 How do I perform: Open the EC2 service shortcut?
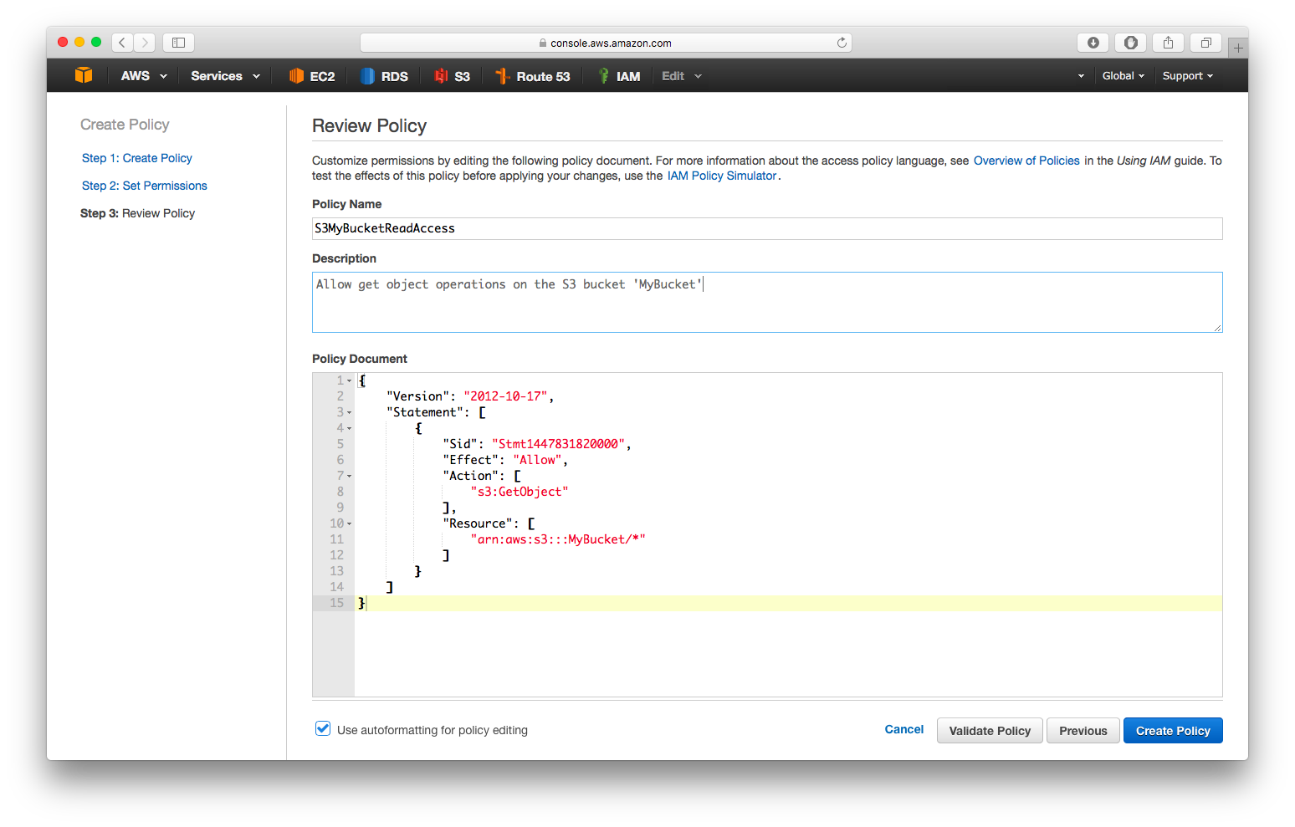point(312,76)
